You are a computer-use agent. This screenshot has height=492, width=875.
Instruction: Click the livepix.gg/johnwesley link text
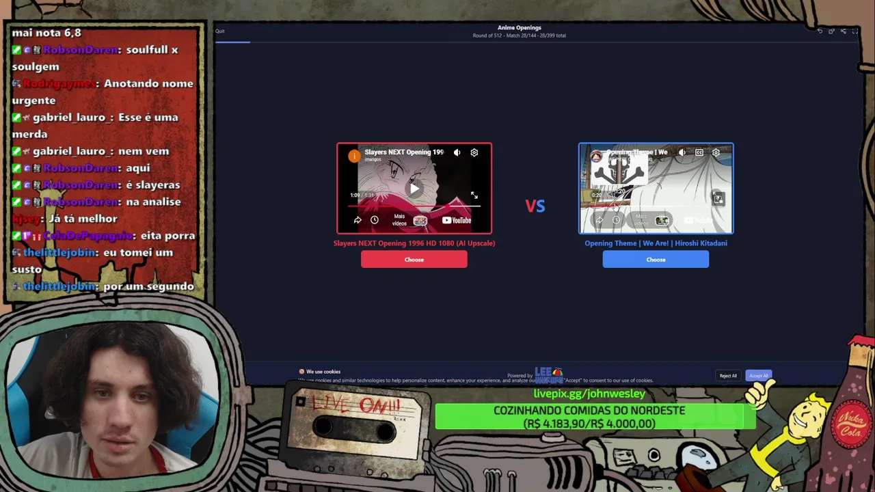pos(589,394)
